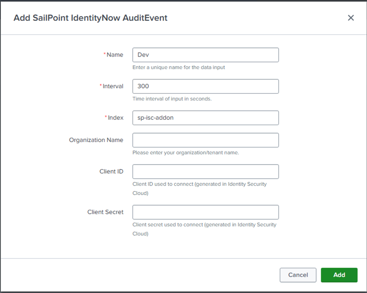This screenshot has width=367, height=293.
Task: Click the Name field containing Dev
Action: pos(205,55)
